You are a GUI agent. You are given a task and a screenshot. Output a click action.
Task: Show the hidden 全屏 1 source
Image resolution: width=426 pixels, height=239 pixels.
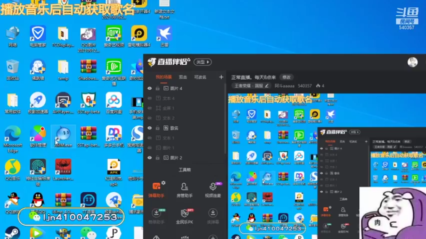click(x=150, y=108)
